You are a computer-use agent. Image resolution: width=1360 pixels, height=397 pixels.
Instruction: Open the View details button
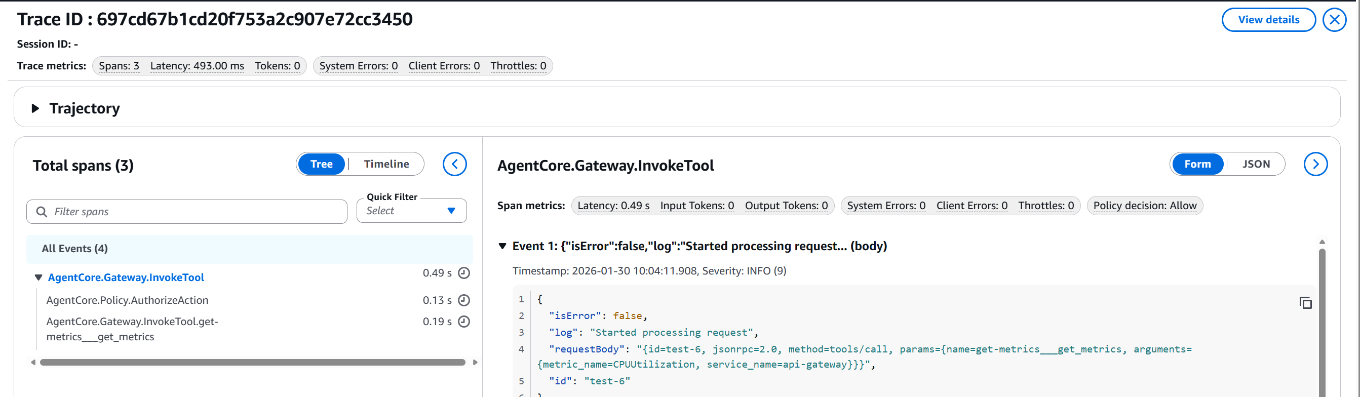coord(1268,20)
